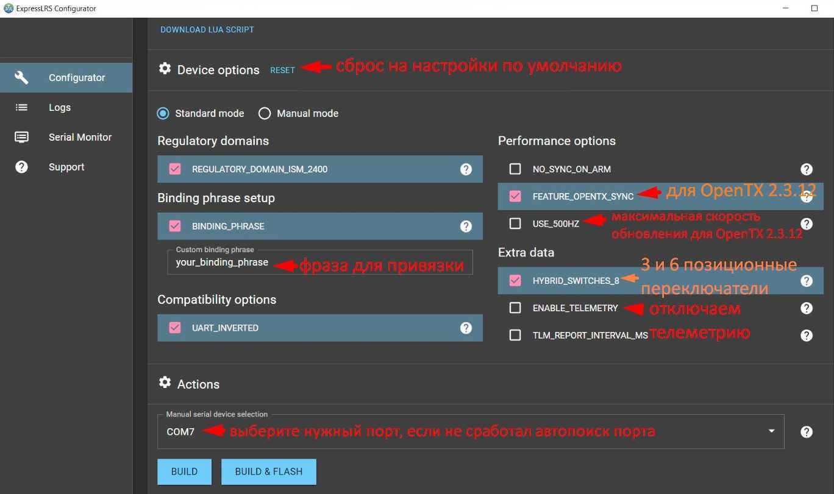Click the RESET device options link
This screenshot has height=494, width=834.
tap(282, 70)
